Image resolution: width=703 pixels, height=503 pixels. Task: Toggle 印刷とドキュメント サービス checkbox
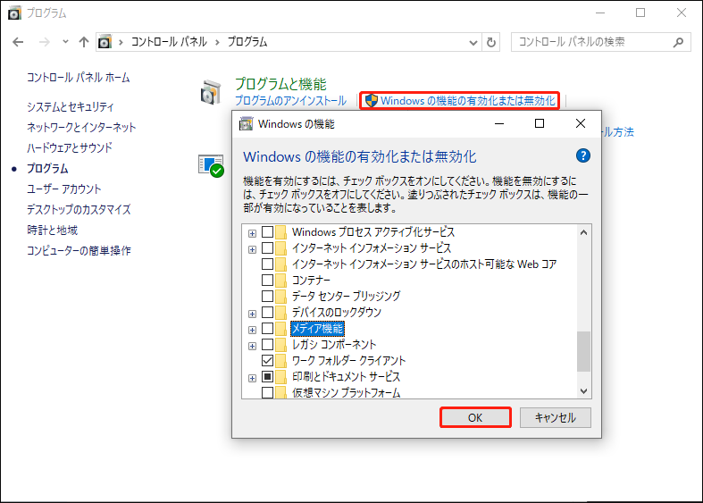click(268, 376)
